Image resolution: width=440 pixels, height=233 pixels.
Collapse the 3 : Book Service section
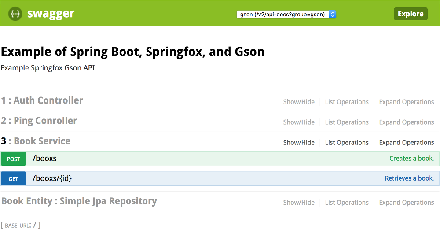tap(36, 141)
